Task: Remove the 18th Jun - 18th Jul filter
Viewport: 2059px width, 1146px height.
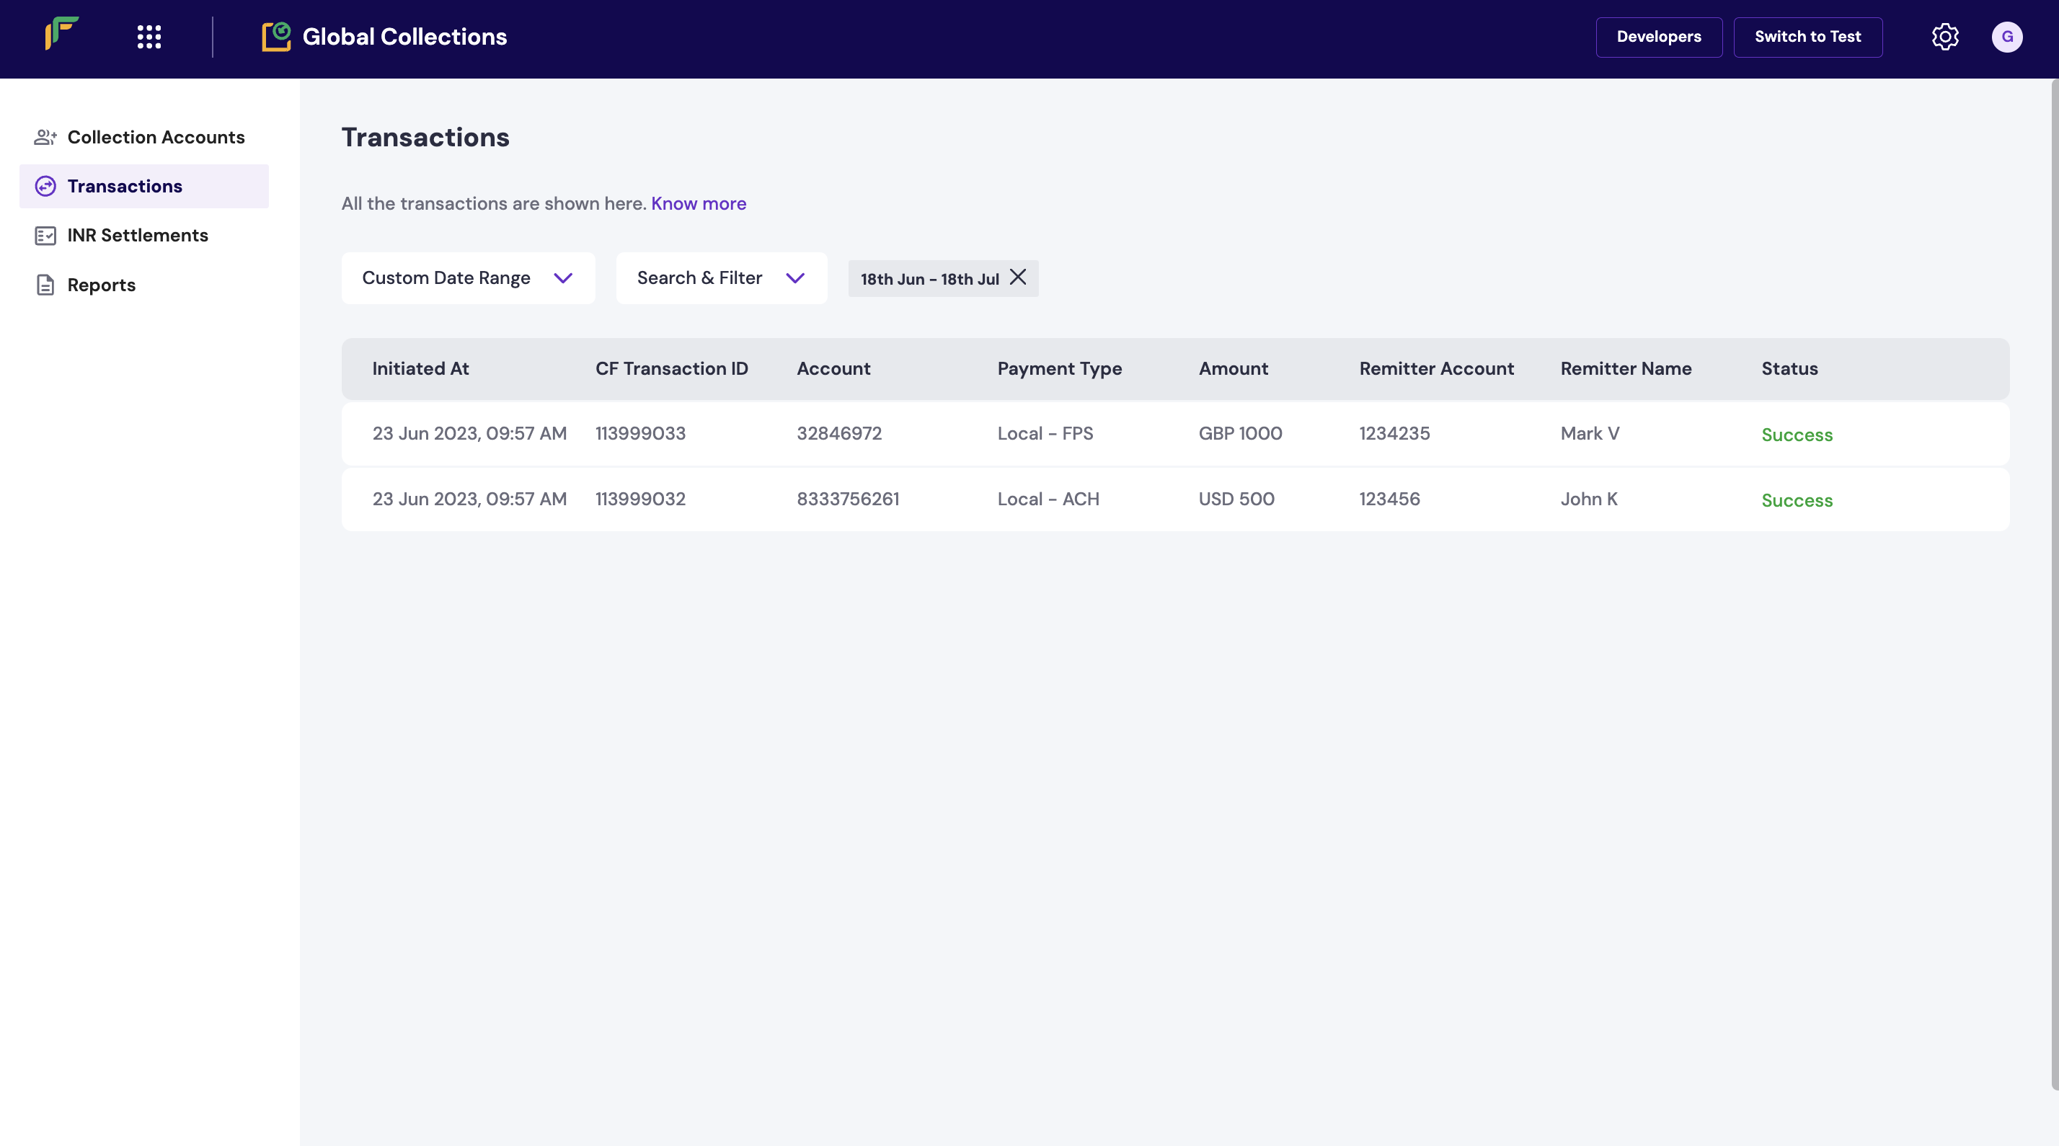Action: [1017, 277]
